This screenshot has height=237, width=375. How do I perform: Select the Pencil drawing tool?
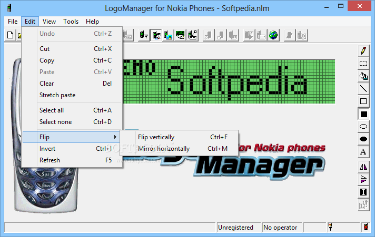point(363,50)
